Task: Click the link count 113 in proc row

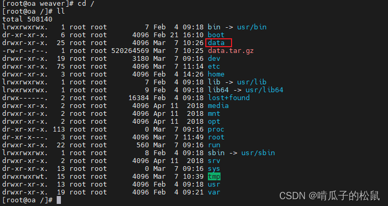Action: tap(59, 129)
